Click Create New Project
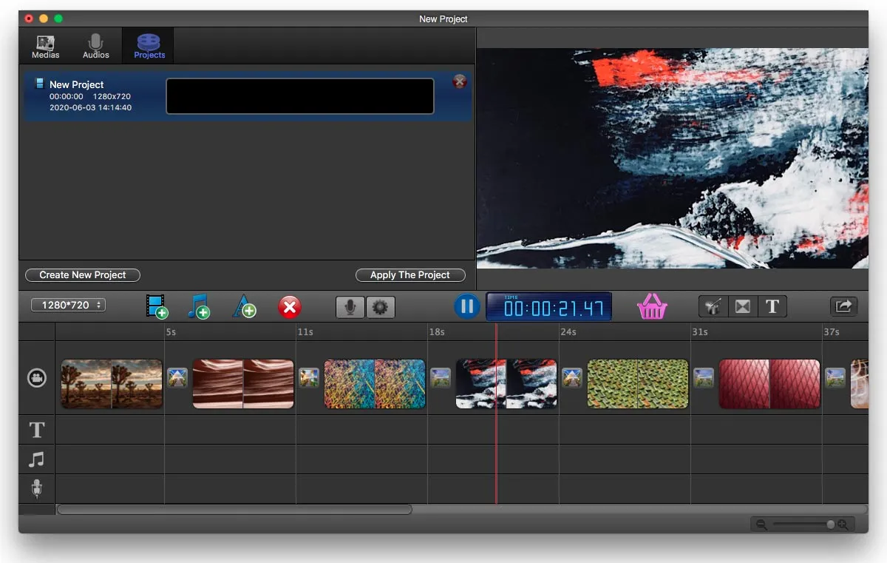This screenshot has width=887, height=563. click(x=82, y=274)
